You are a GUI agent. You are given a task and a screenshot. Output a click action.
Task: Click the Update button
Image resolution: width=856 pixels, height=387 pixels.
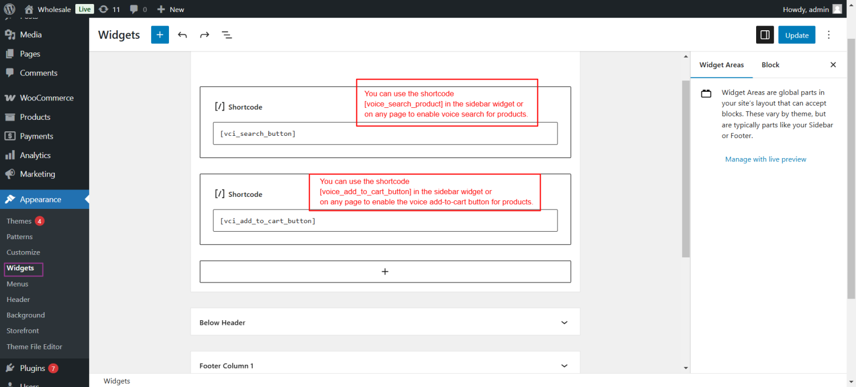click(797, 35)
